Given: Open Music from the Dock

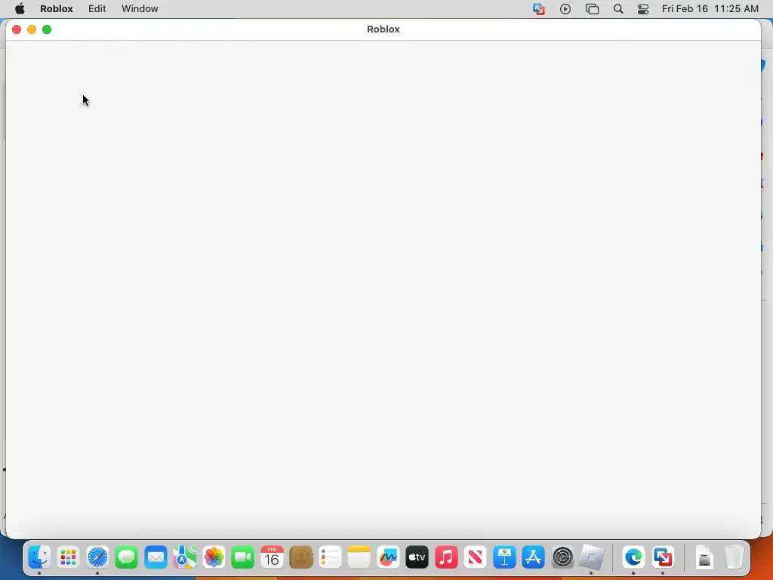Looking at the screenshot, I should [x=446, y=558].
